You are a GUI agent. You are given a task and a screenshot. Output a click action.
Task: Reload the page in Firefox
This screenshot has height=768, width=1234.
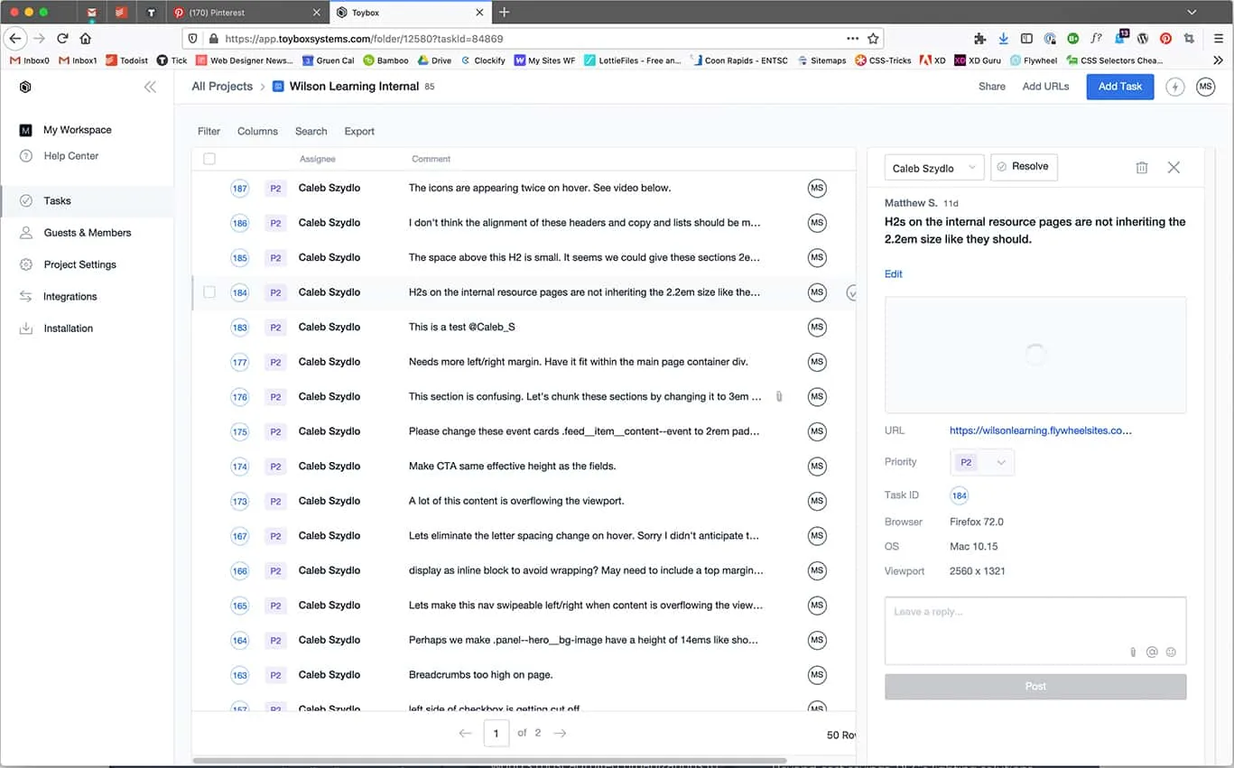click(x=62, y=39)
